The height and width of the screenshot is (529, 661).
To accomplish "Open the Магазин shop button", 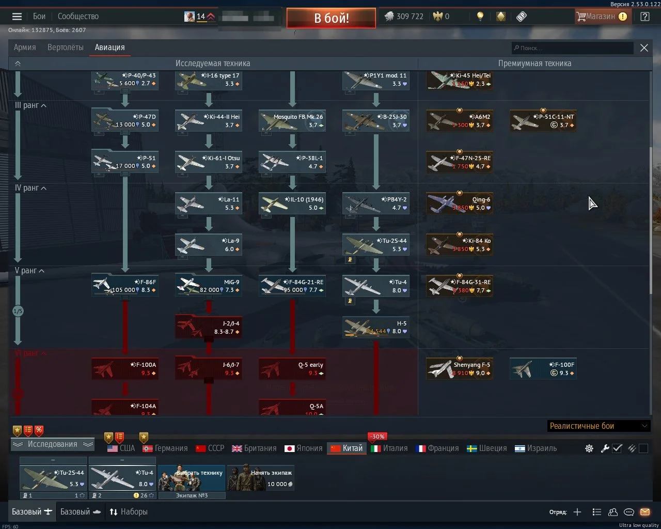I will pyautogui.click(x=602, y=17).
